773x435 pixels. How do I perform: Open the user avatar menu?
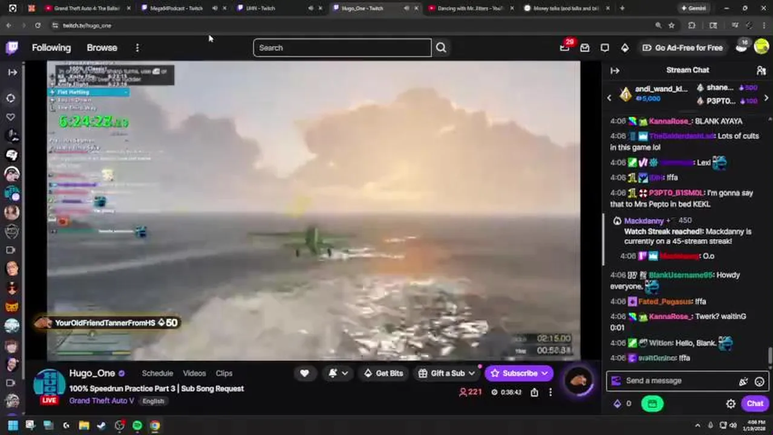point(762,48)
